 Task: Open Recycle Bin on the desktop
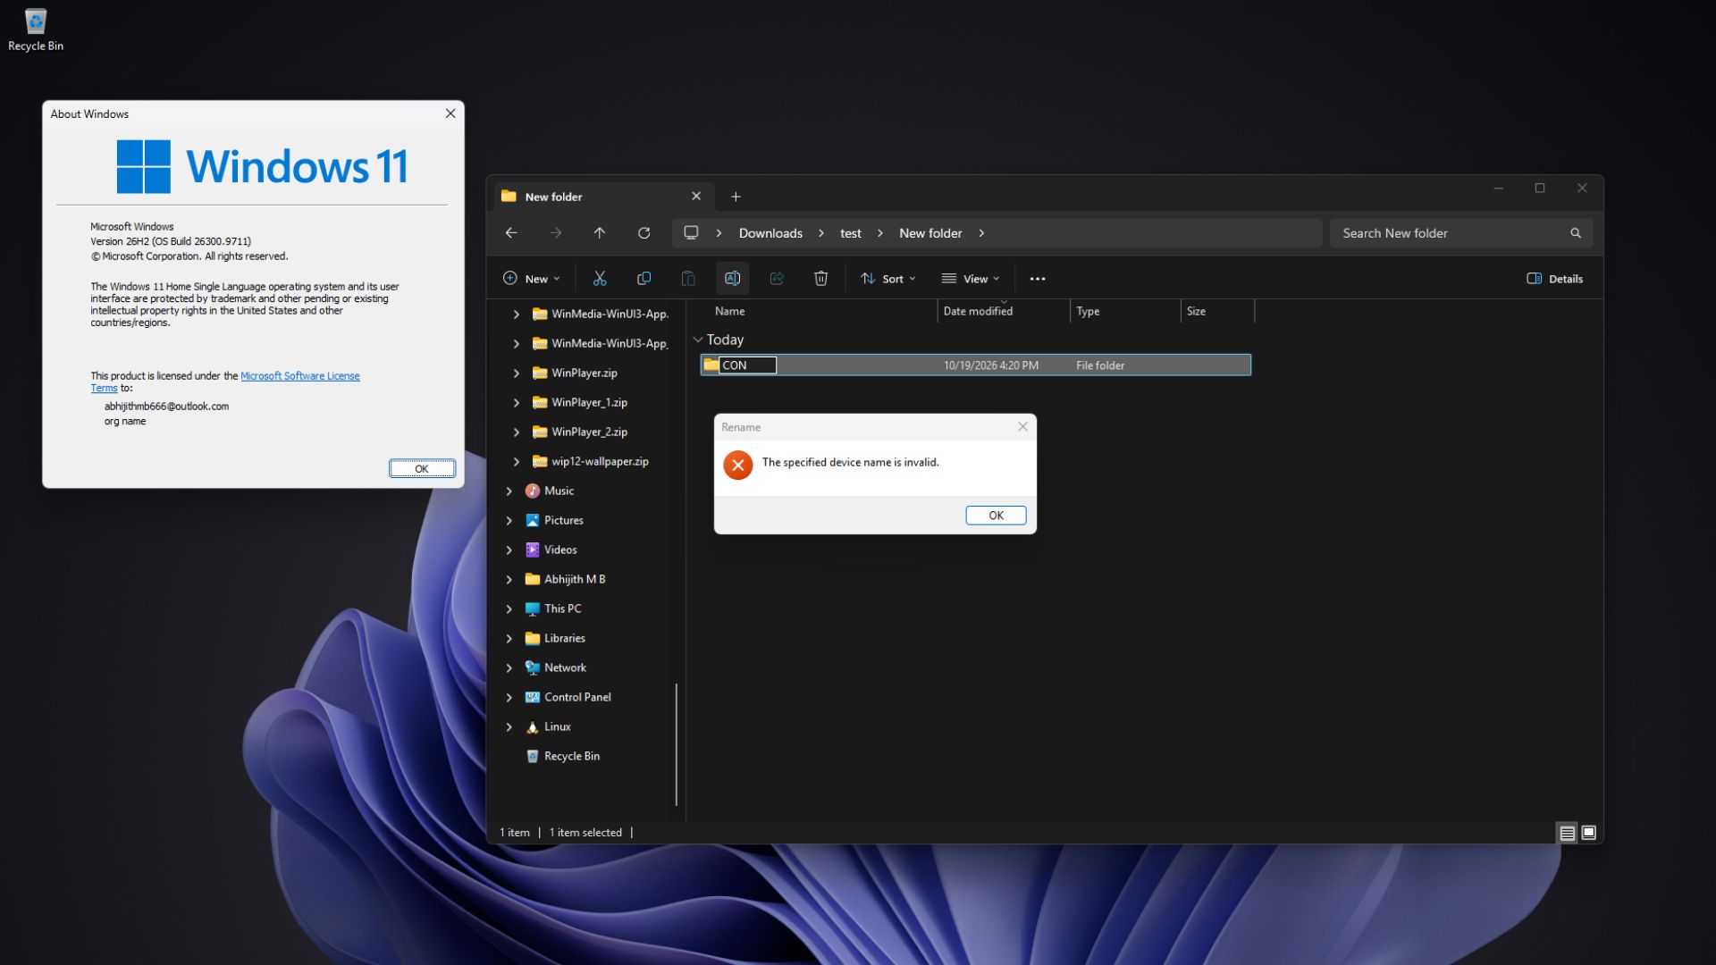click(36, 29)
